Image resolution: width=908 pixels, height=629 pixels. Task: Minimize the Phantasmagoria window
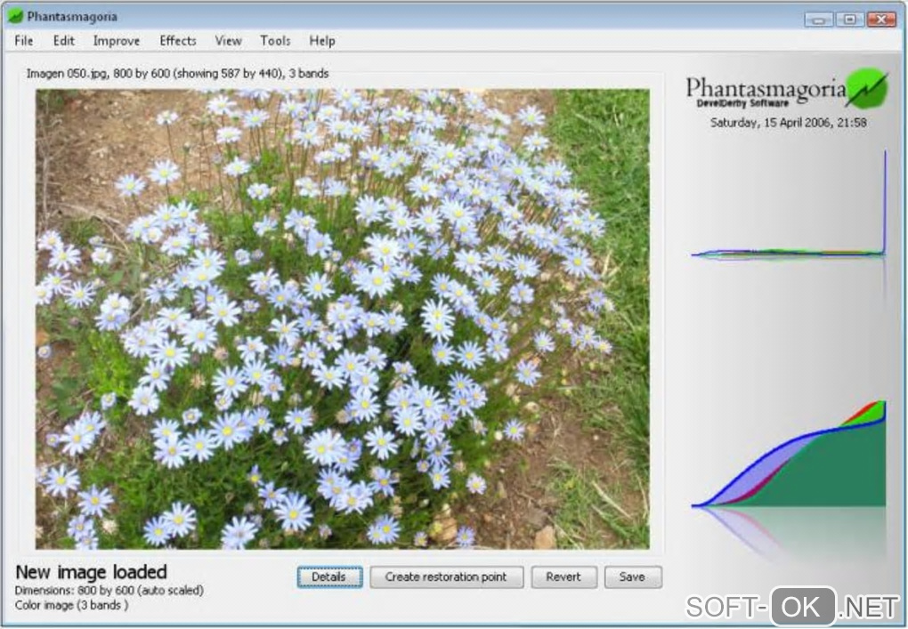(x=818, y=20)
